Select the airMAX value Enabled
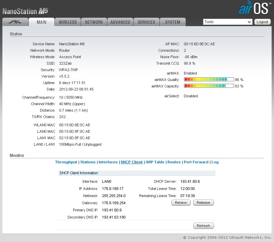274x242 pixels. [x=190, y=73]
